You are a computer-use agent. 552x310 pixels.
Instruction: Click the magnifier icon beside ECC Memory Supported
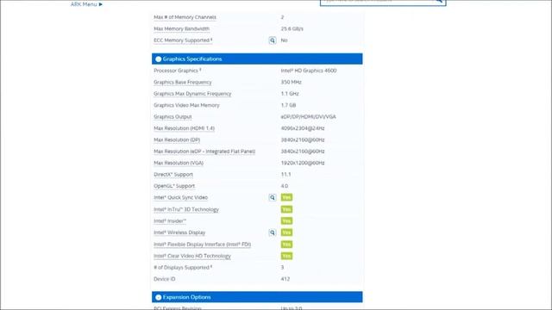[x=273, y=40]
